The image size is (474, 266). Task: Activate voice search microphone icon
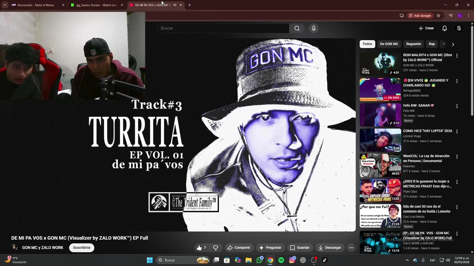pos(314,28)
